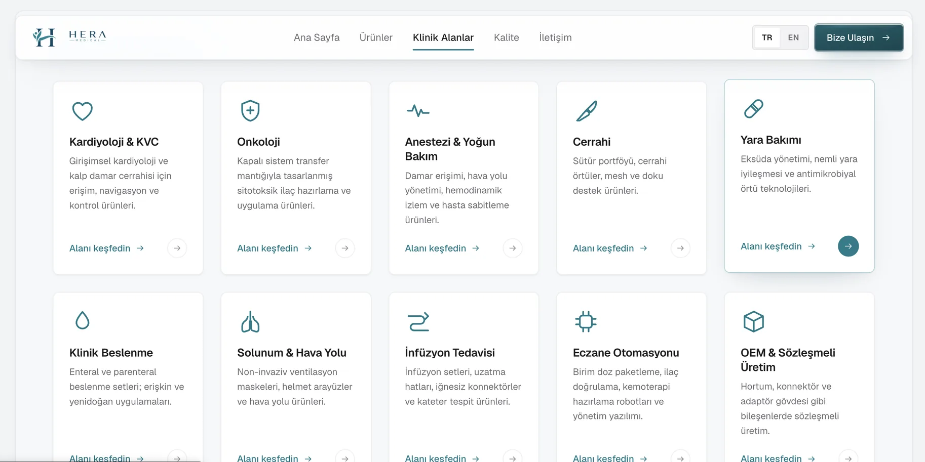Select the Klinik Alanlar navigation tab
The width and height of the screenshot is (925, 462).
443,37
